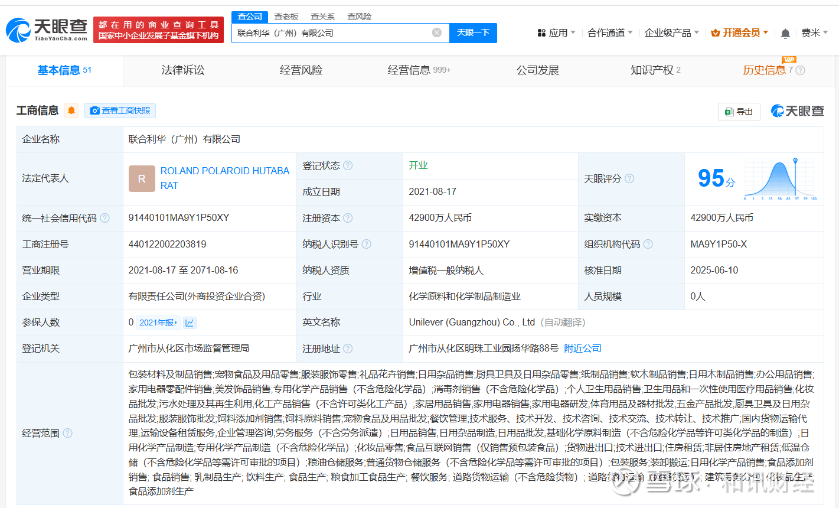Click the 附近公司 link

click(583, 349)
